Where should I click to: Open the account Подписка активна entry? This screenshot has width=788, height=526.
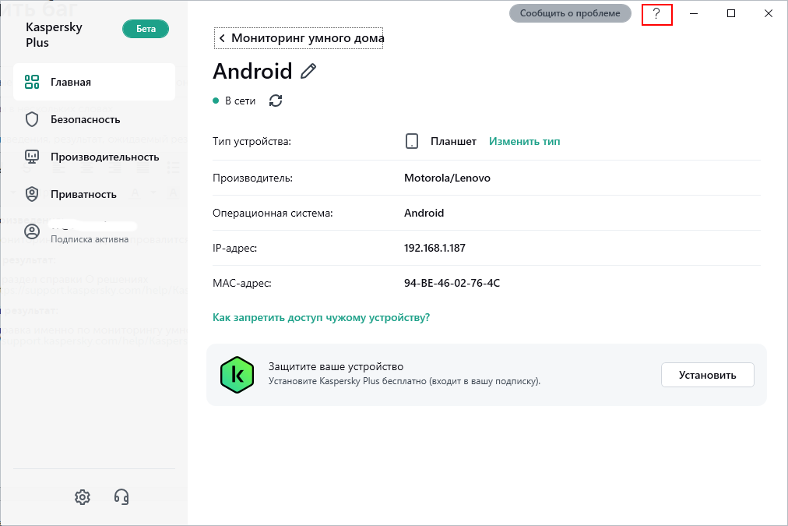(94, 231)
